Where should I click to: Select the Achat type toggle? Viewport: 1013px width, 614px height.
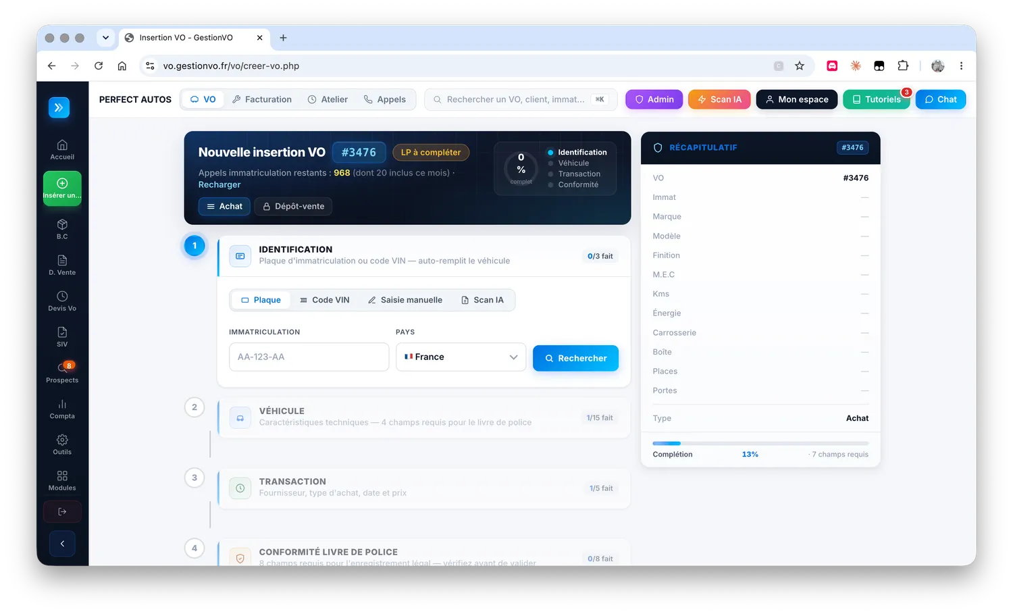point(224,206)
